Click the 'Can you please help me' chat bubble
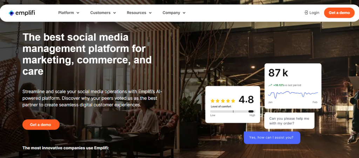This screenshot has height=158, width=359. 289,121
